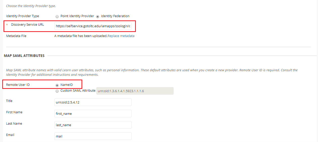
Task: Focus the Title attribute input field
Action: pos(93,102)
